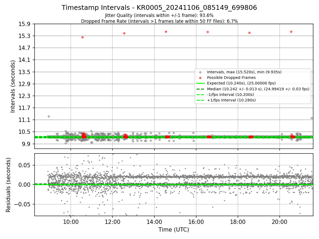319x239 pixels.
Task: Click the red dropped-frame point near 20:30
Action: (291, 32)
